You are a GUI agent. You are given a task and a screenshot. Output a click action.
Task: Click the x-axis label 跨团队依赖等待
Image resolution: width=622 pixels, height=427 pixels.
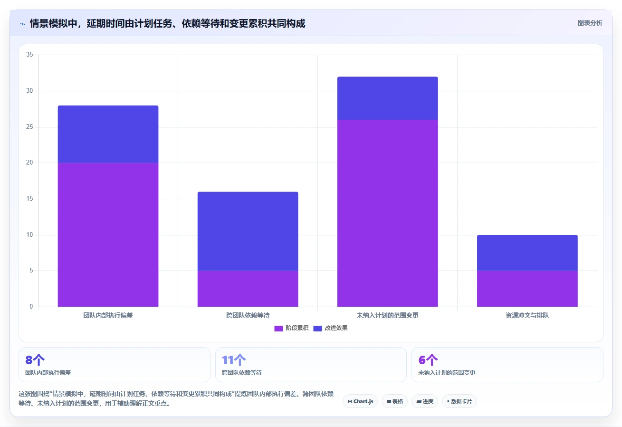click(x=248, y=315)
